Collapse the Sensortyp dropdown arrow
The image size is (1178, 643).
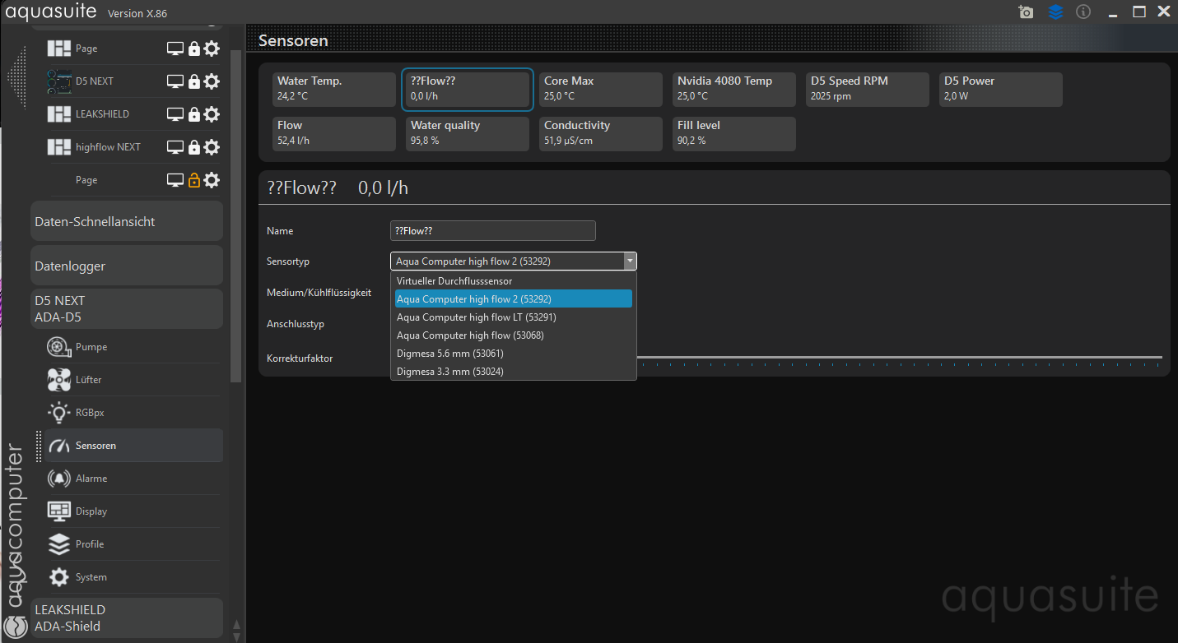tap(630, 261)
